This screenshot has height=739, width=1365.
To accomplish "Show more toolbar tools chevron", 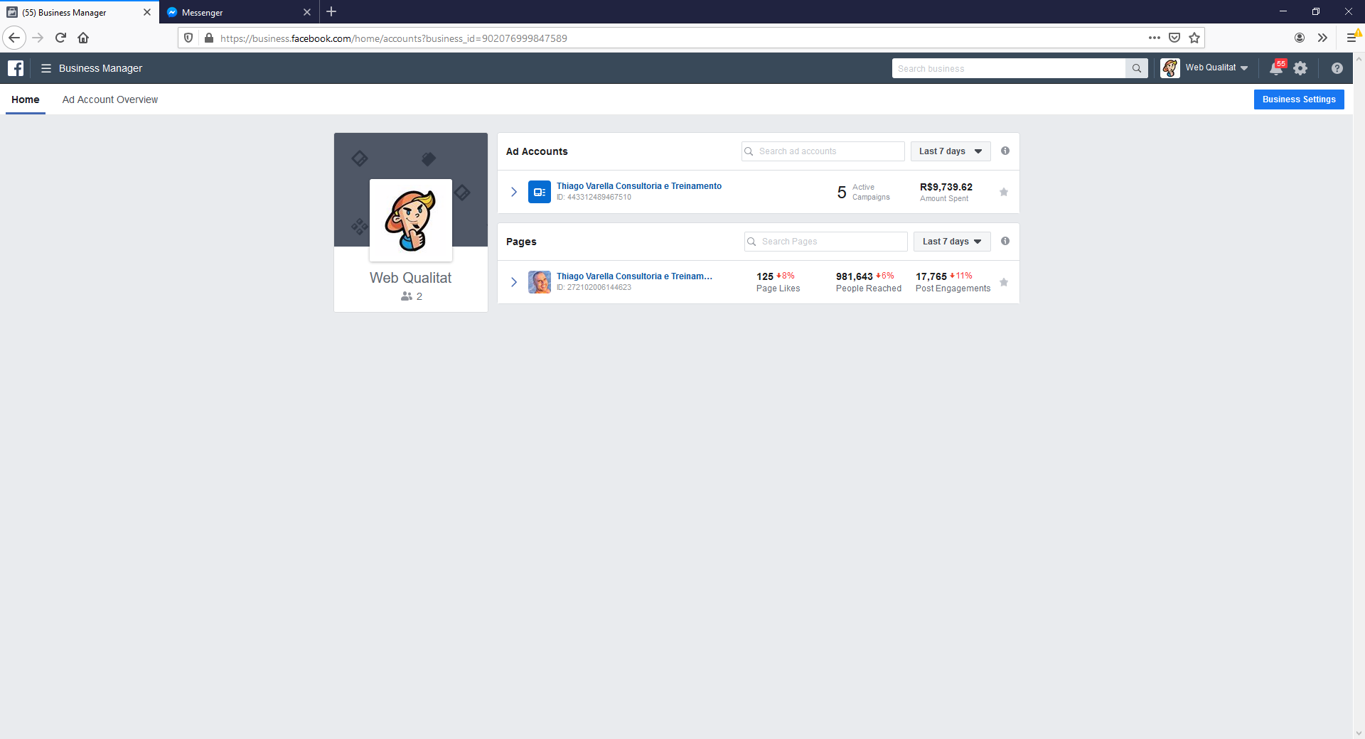I will tap(1322, 38).
